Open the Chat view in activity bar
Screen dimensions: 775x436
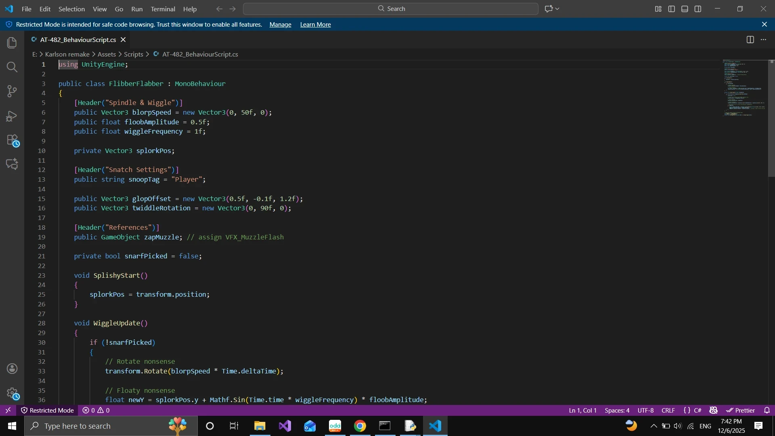12,164
